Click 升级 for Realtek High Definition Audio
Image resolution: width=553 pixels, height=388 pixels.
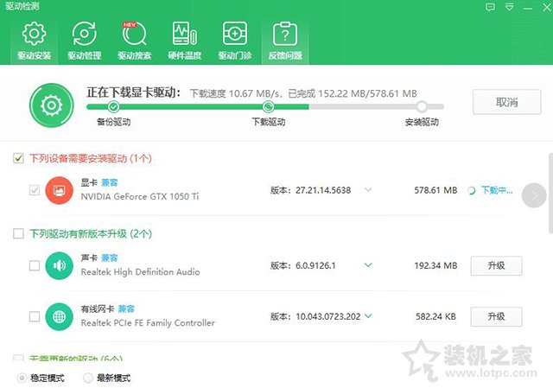pos(496,265)
